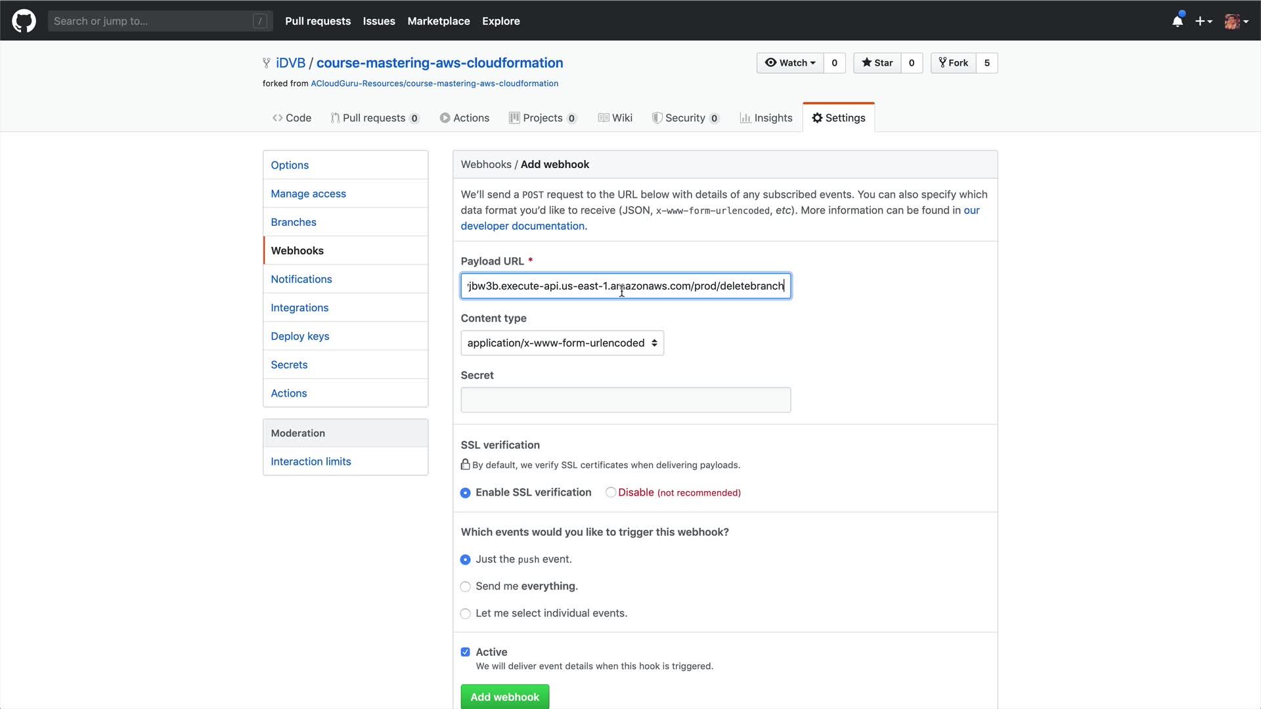The height and width of the screenshot is (709, 1261).
Task: Open the Code tab
Action: (x=292, y=118)
